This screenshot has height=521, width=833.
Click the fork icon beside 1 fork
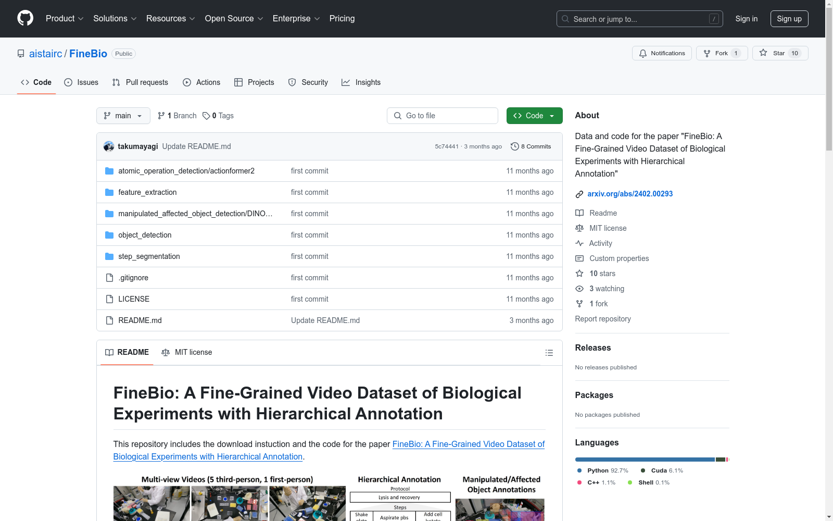coord(579,304)
